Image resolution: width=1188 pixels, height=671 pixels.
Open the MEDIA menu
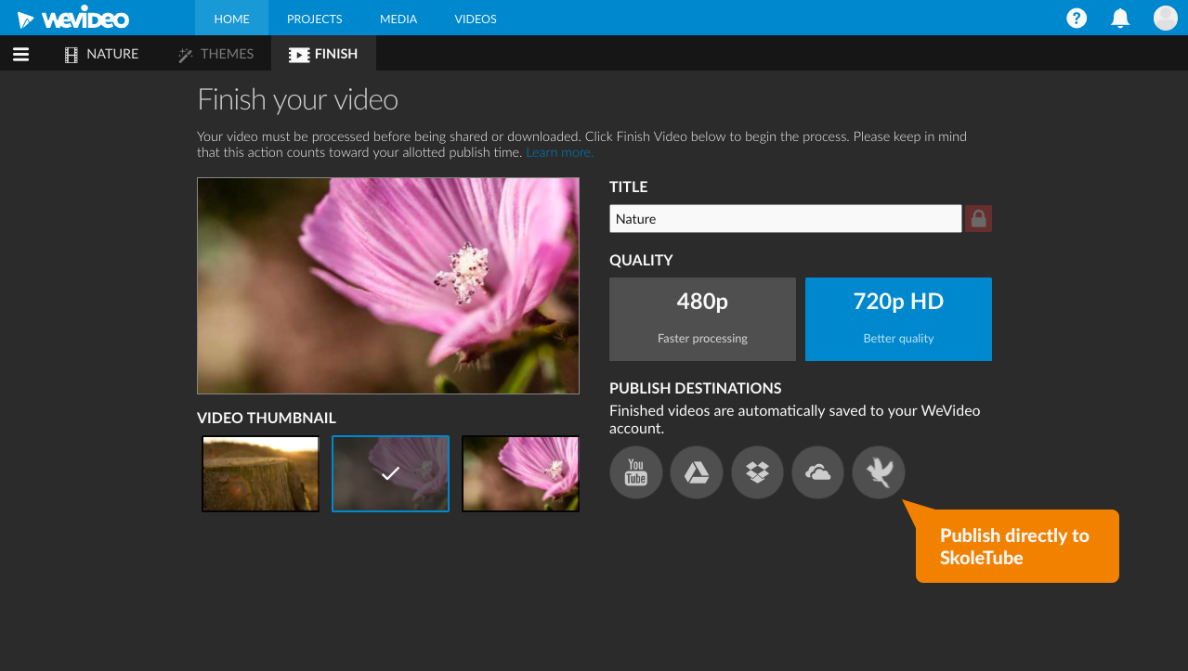click(398, 18)
